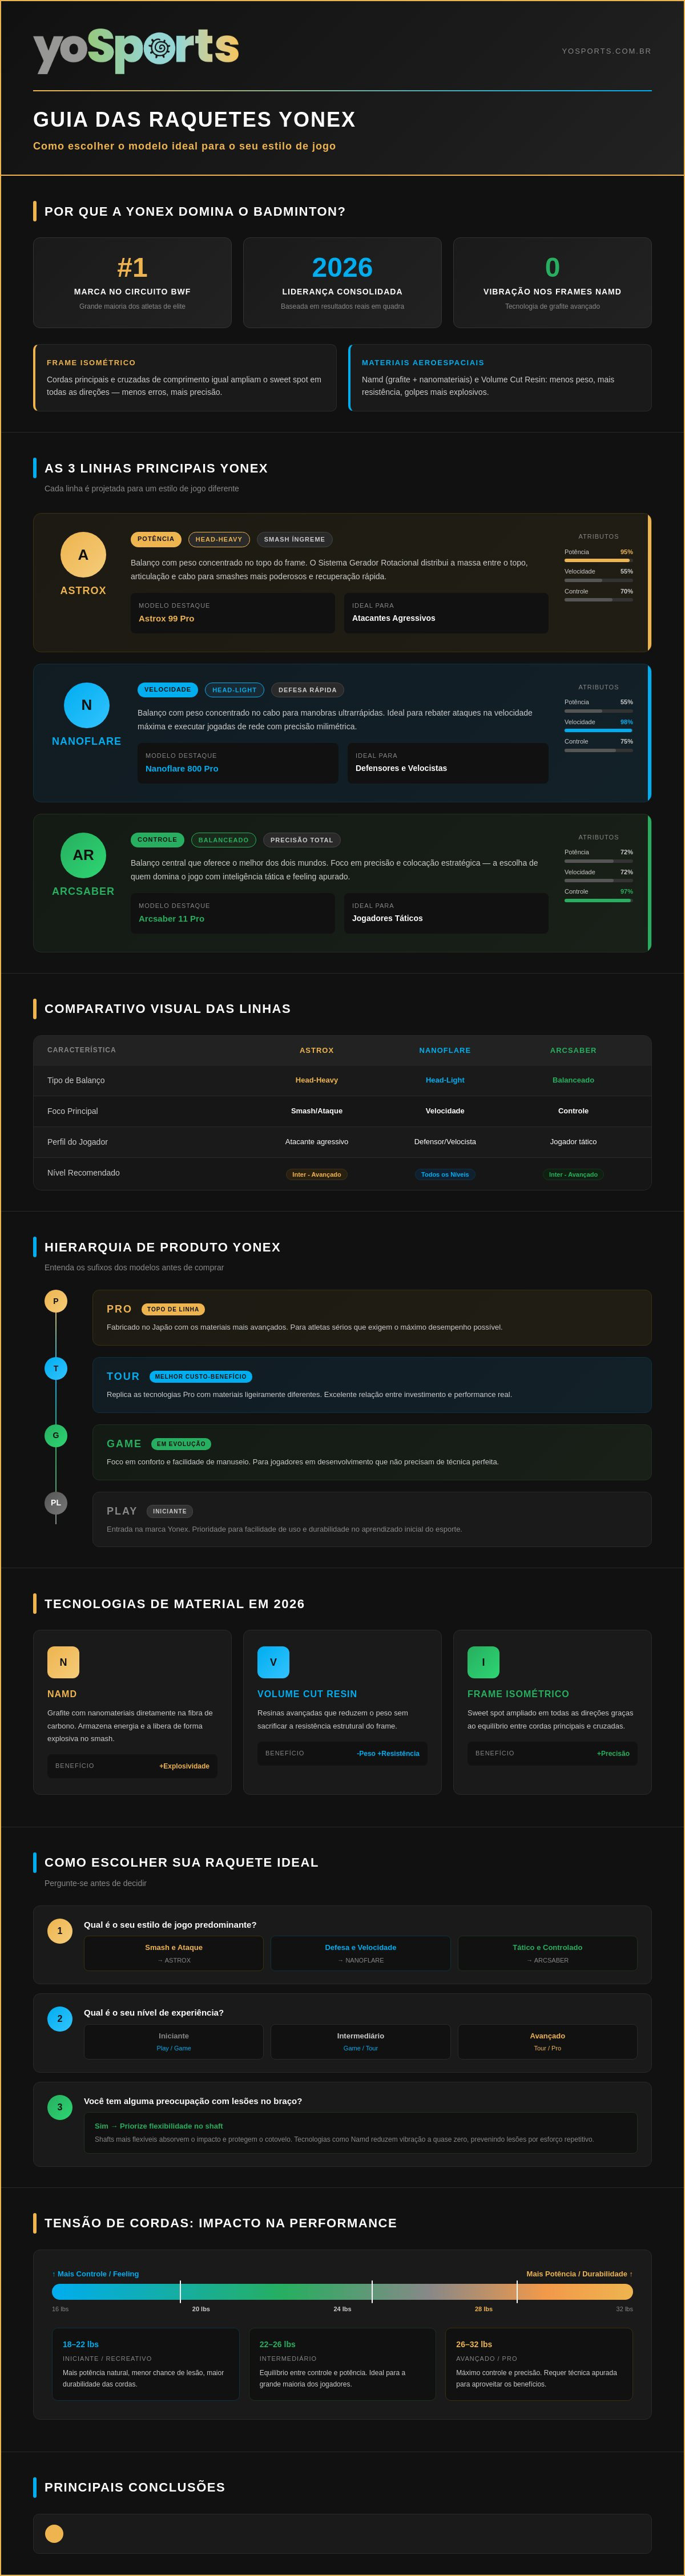Click the Astrox 99 Pro model box
685x2576 pixels.
pyautogui.click(x=232, y=613)
